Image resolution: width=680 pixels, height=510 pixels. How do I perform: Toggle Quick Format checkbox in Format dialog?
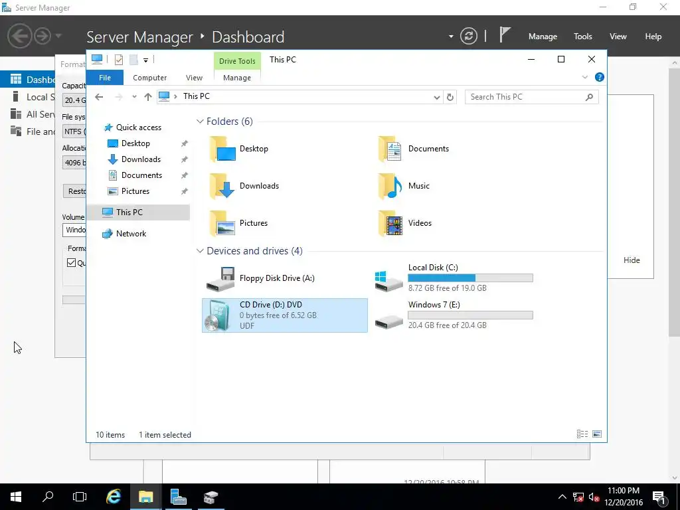click(72, 263)
